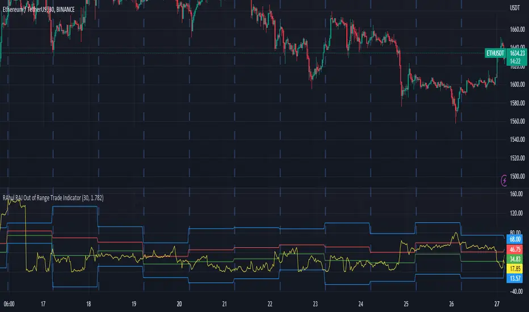Click the 1600.00 price axis value
The height and width of the screenshot is (312, 529).
[517, 85]
